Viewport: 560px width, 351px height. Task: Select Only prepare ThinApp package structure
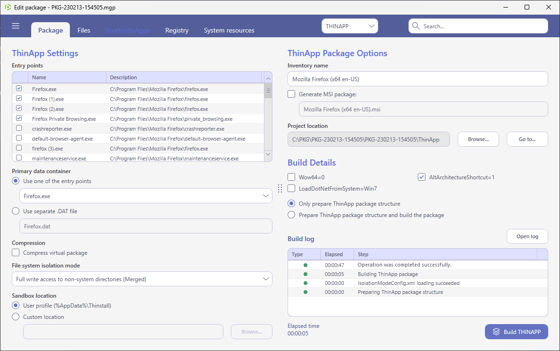[x=291, y=204]
